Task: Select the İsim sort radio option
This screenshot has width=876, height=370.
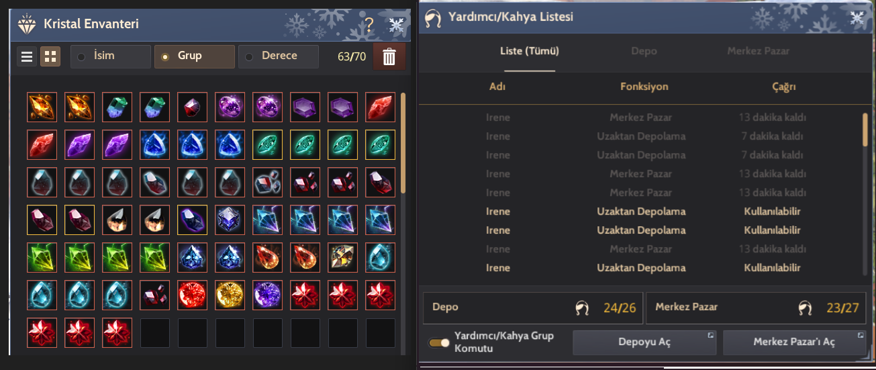Action: 111,56
